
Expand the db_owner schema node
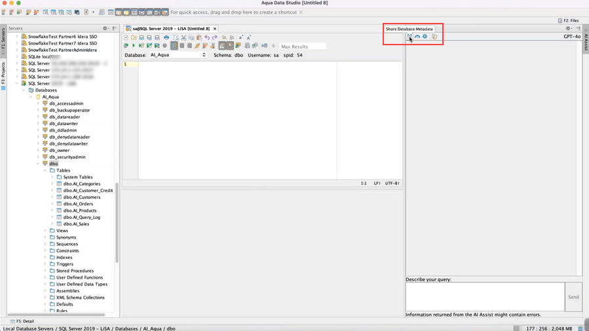[38, 150]
